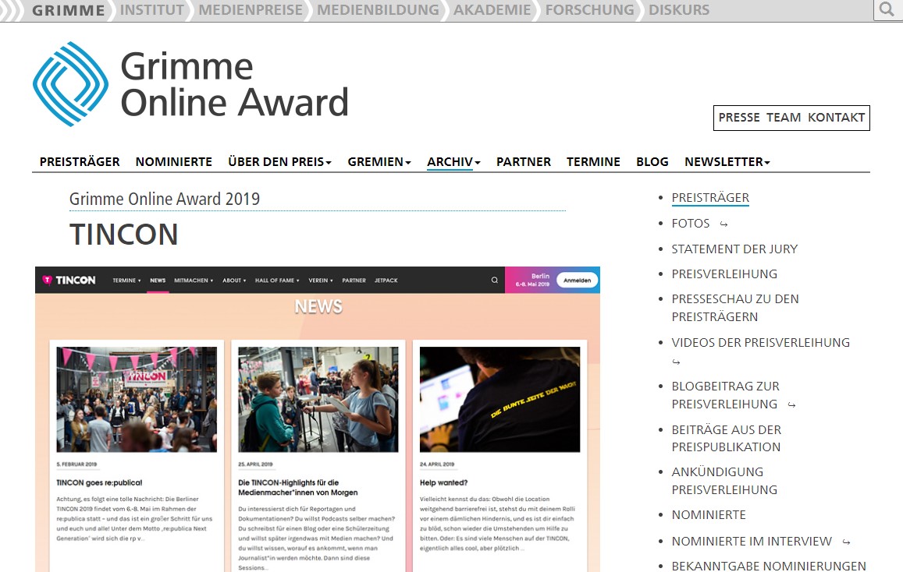
Task: Open the GRIMME top navigation item
Action: [68, 10]
